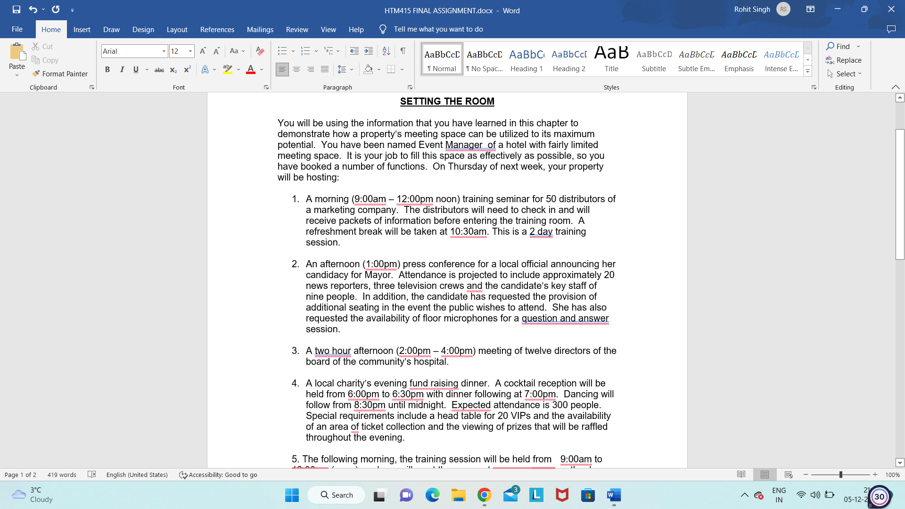905x509 pixels.
Task: Open Word count from the status bar
Action: (62, 475)
